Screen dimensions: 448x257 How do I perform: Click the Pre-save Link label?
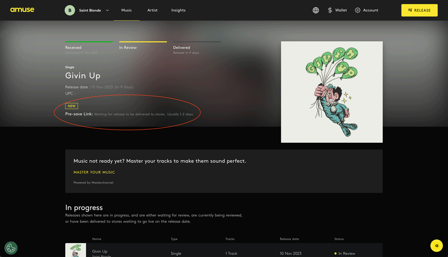point(79,114)
